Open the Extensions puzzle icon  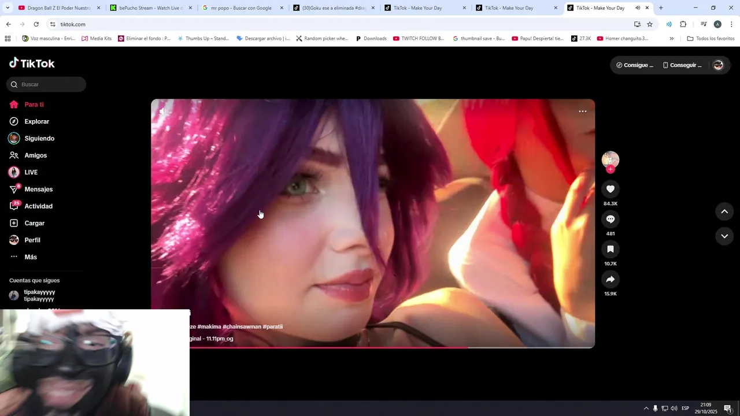pos(683,24)
